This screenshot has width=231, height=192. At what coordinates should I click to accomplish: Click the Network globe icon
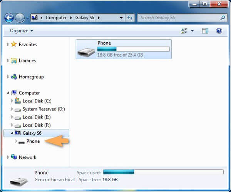coord(14,157)
